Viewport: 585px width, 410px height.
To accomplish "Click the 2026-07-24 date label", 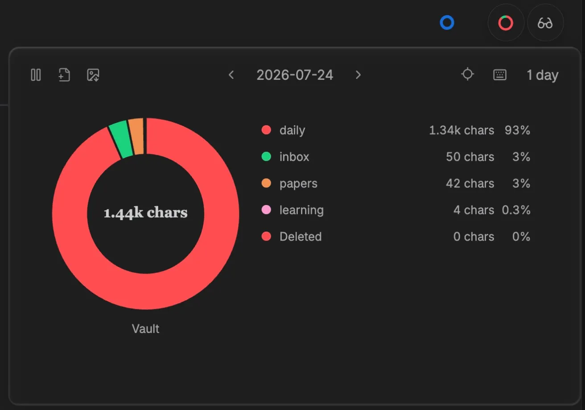I will 295,75.
